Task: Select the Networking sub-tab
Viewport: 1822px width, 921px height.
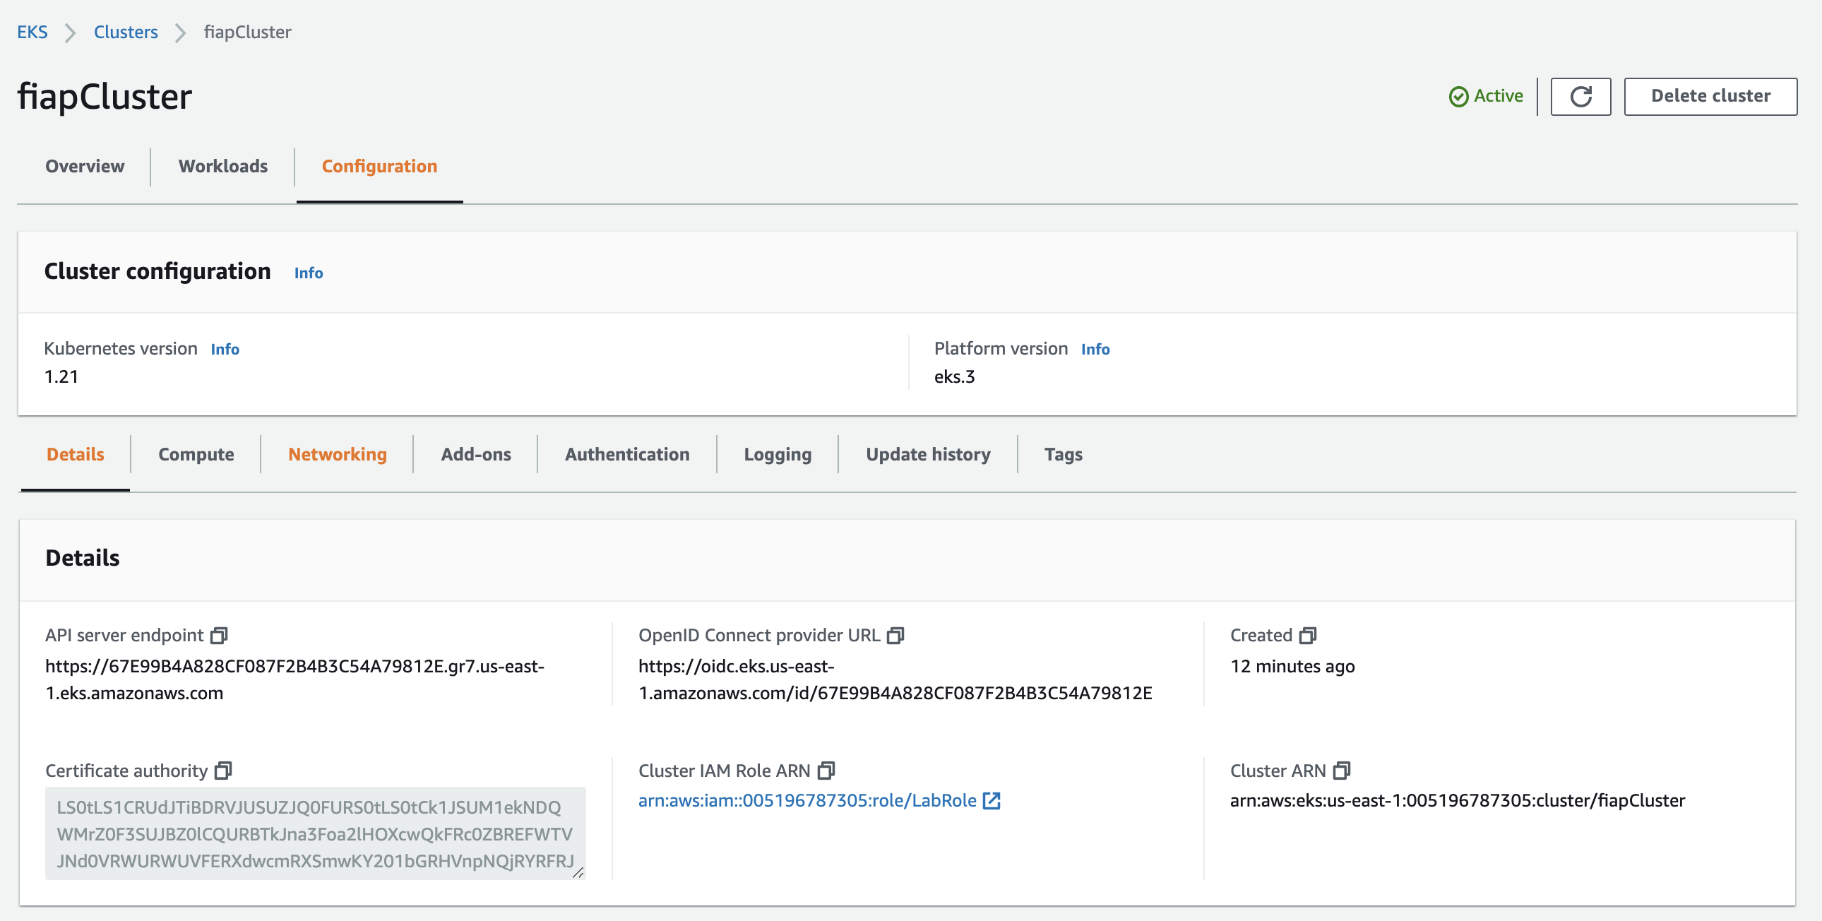Action: [338, 454]
